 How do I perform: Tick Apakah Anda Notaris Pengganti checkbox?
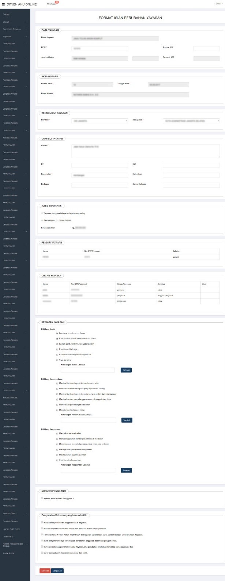pyautogui.click(x=42, y=498)
